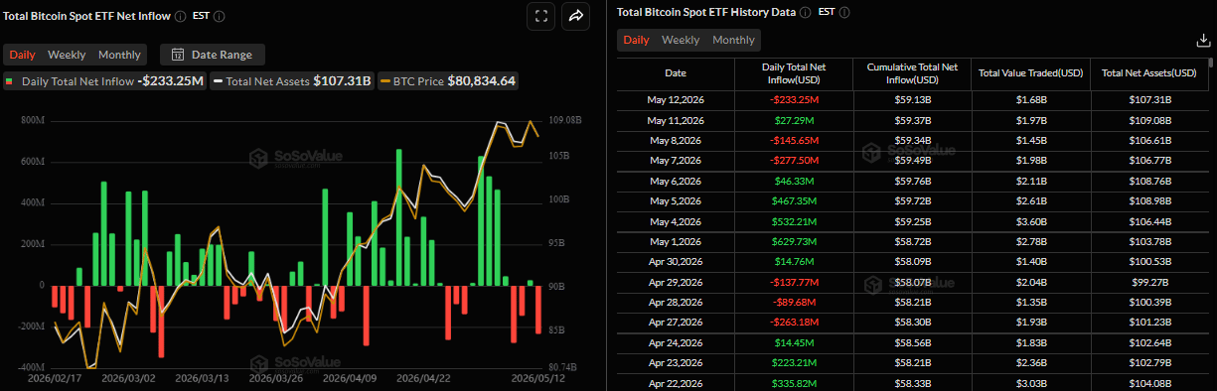Screen dimensions: 1217x391
Task: Toggle Total Net Assets legend series
Action: pos(292,81)
